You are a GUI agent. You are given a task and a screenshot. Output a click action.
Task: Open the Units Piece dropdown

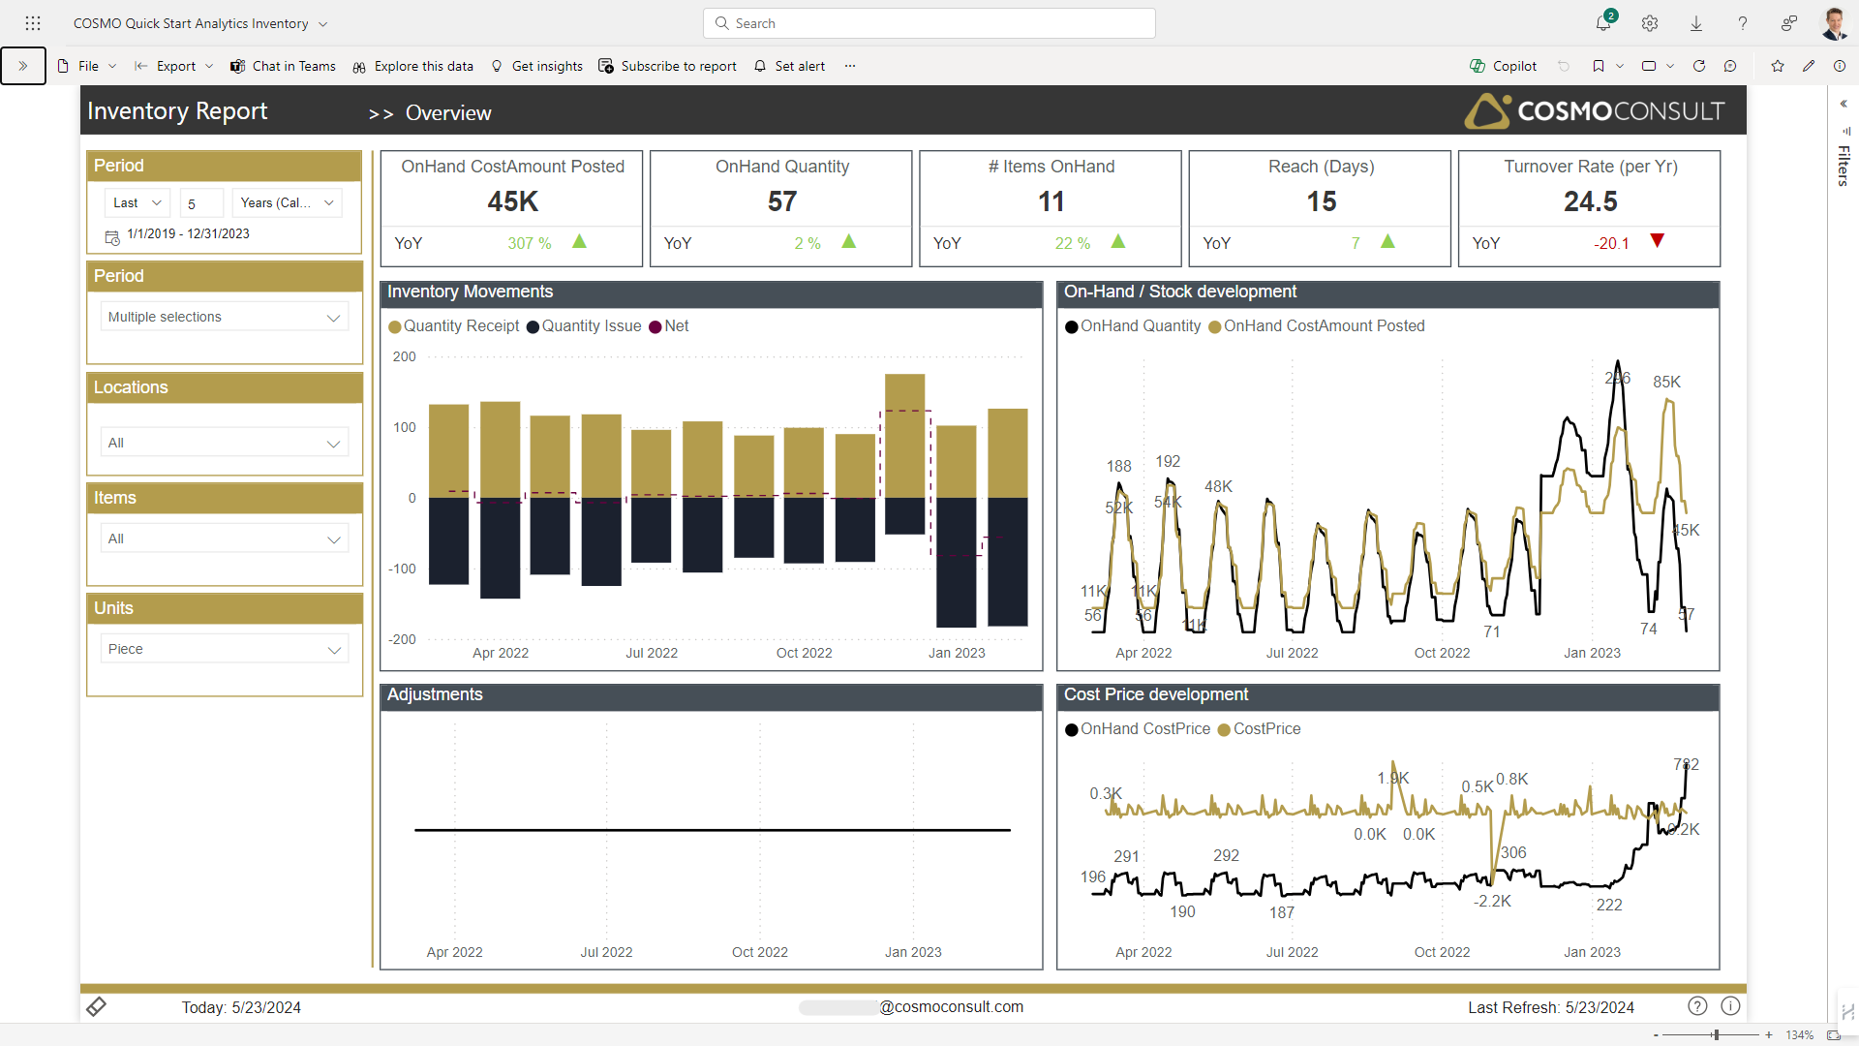pos(225,649)
